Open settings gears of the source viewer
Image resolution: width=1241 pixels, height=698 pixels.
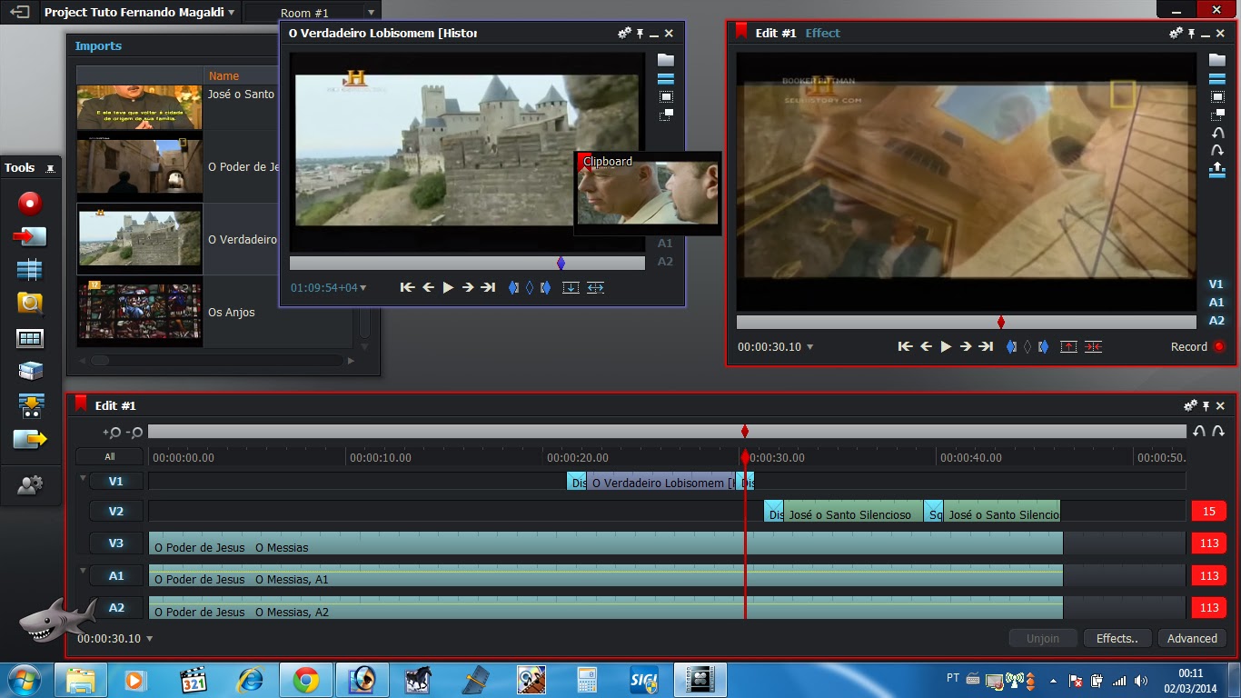click(624, 33)
